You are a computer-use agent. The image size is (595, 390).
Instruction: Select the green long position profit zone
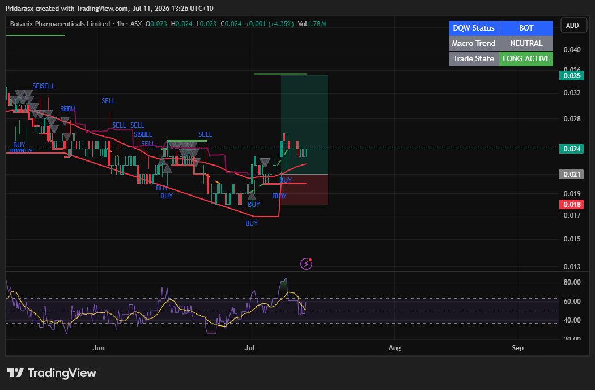(x=304, y=125)
